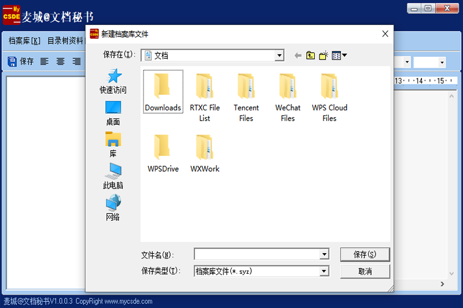
Task: Go to 此电脑 this PC location
Action: coord(113,176)
